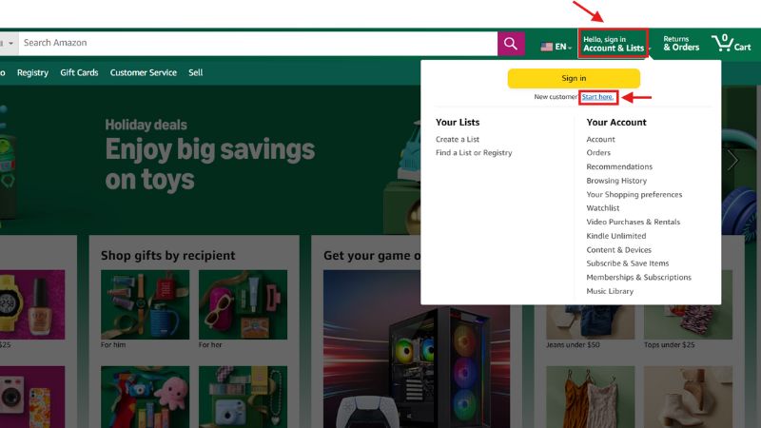Click Start here new customer link

pyautogui.click(x=597, y=97)
